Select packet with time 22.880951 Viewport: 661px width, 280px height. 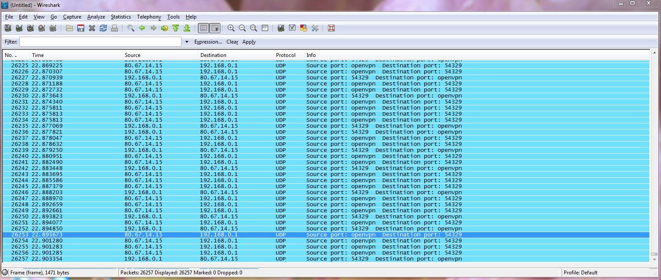pos(326,156)
